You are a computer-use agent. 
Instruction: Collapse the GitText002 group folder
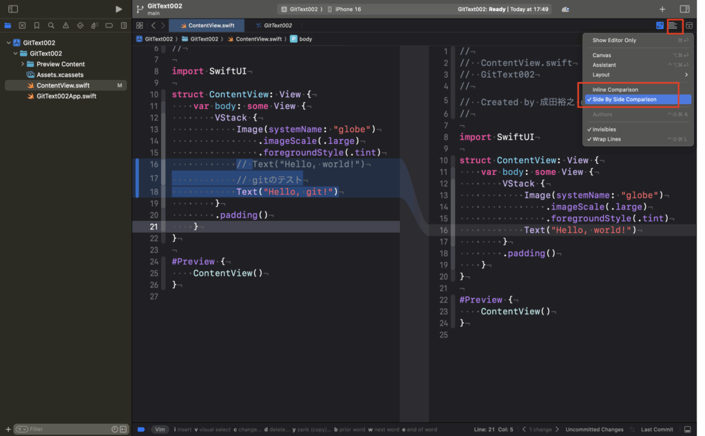(15, 54)
